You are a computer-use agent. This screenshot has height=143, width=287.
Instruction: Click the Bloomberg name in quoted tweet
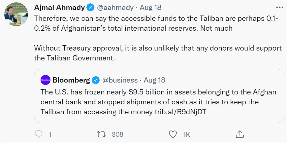tap(71, 80)
